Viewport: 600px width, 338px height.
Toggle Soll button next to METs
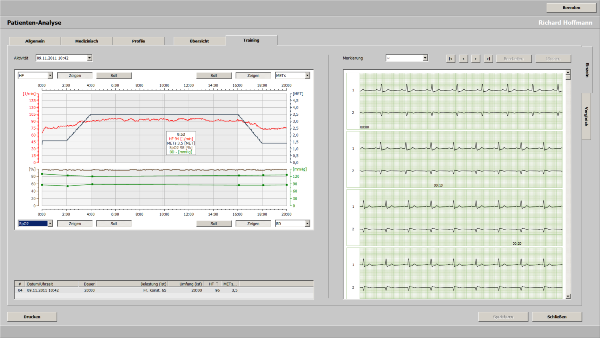pyautogui.click(x=214, y=75)
